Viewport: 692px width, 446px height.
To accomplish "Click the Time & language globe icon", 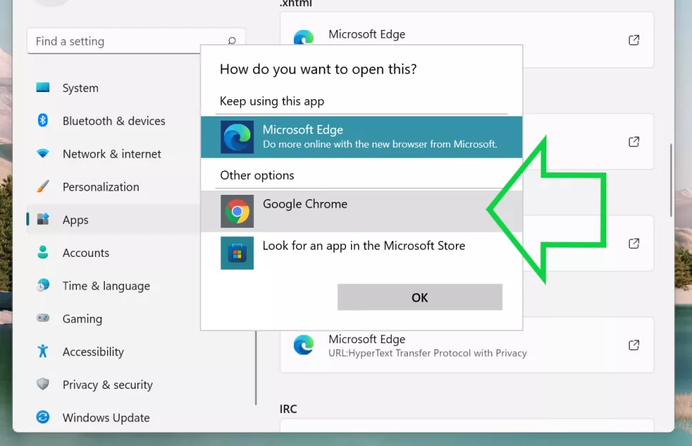I will pyautogui.click(x=43, y=285).
